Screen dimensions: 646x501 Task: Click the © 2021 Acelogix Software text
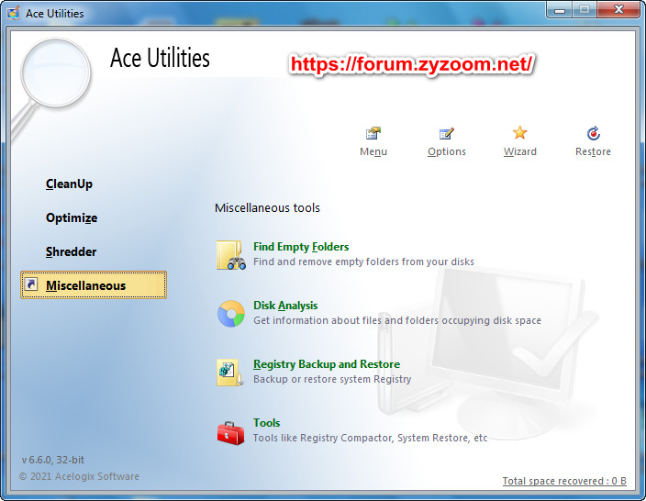tap(79, 476)
